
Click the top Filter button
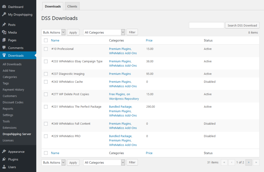click(132, 32)
